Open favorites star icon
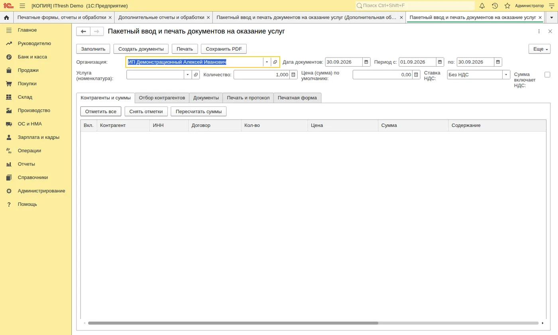 click(507, 6)
